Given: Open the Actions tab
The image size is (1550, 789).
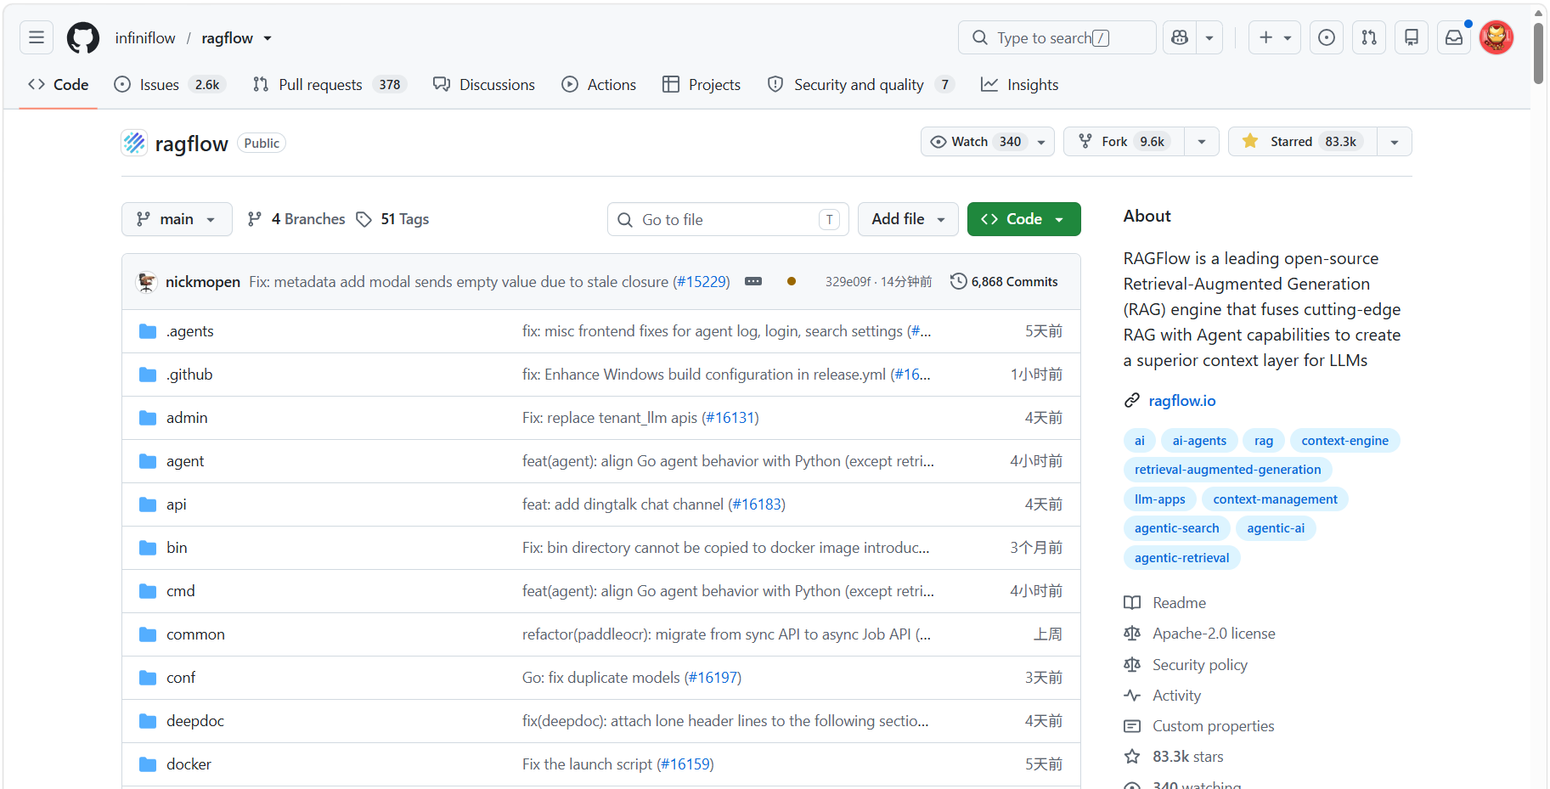Looking at the screenshot, I should (x=599, y=85).
